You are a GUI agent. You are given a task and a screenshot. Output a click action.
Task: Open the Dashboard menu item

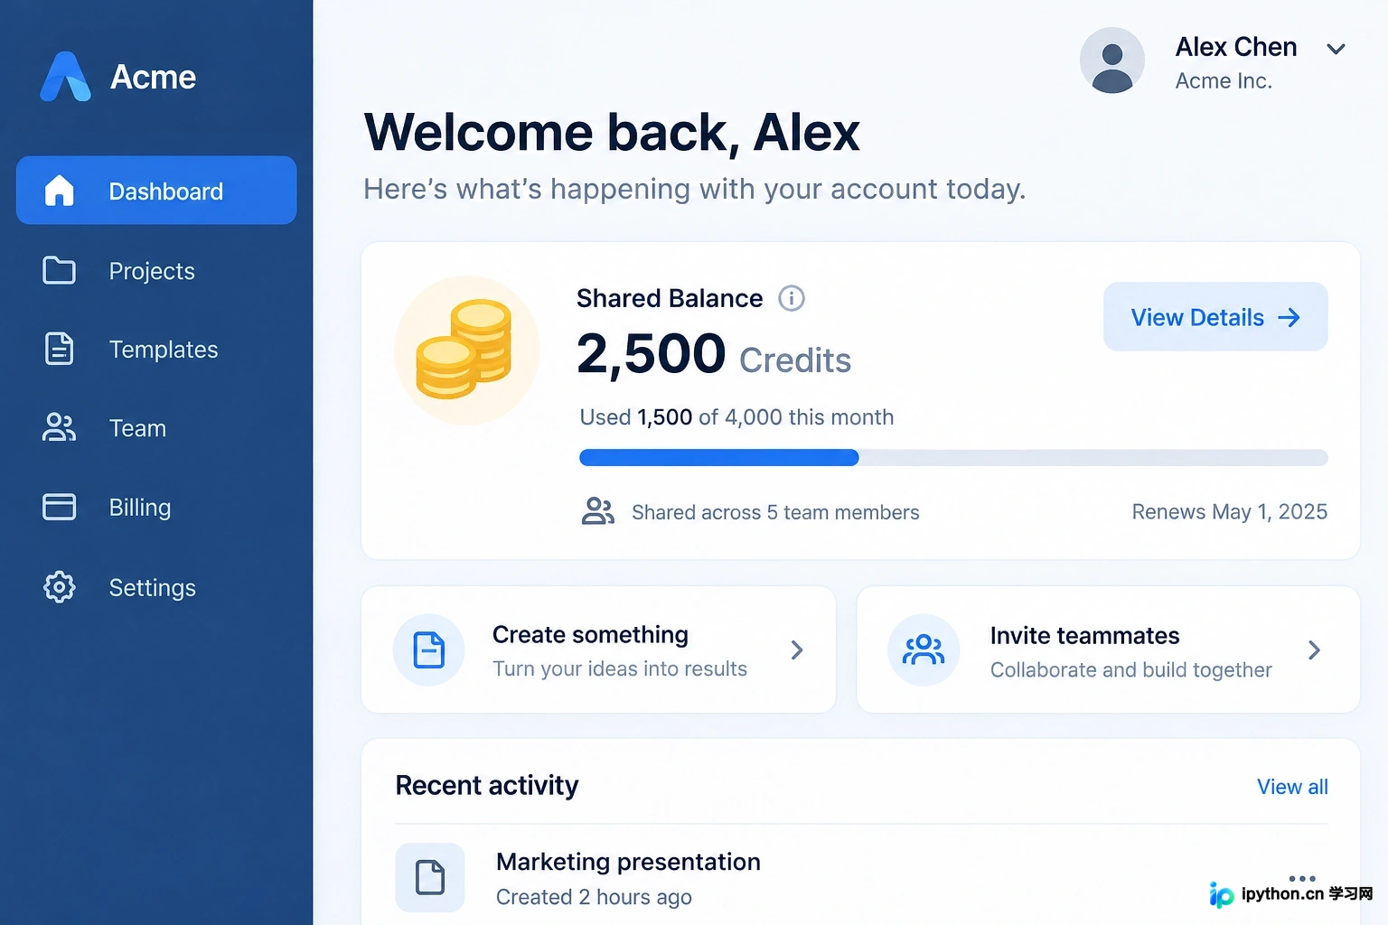click(156, 191)
